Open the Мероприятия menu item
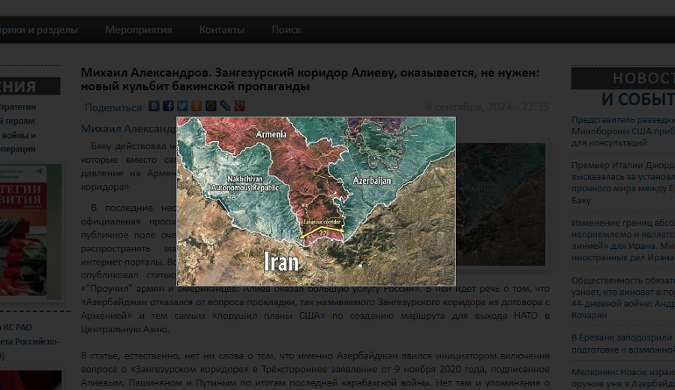Screen dimensions: 675x390 (x=139, y=30)
